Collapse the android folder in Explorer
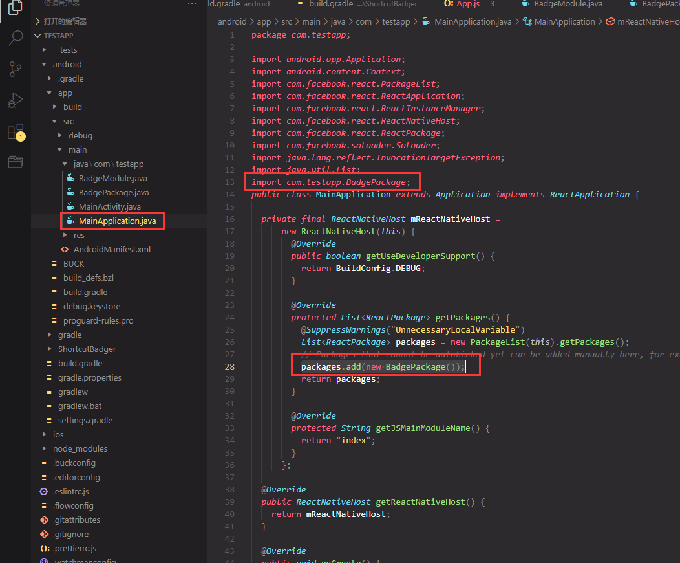This screenshot has width=680, height=563. tap(45, 64)
